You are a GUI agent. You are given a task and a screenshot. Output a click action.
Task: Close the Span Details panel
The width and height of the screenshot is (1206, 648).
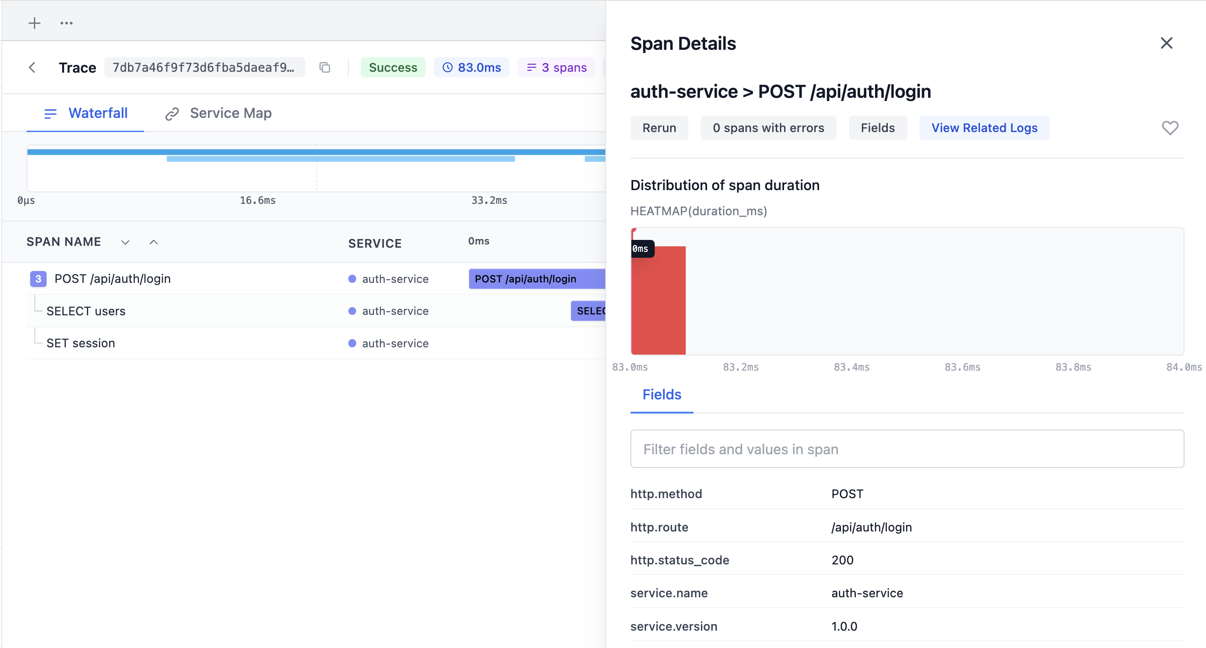tap(1166, 43)
